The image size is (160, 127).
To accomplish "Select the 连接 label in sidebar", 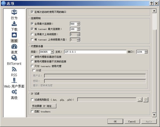I will (x=14, y=41).
